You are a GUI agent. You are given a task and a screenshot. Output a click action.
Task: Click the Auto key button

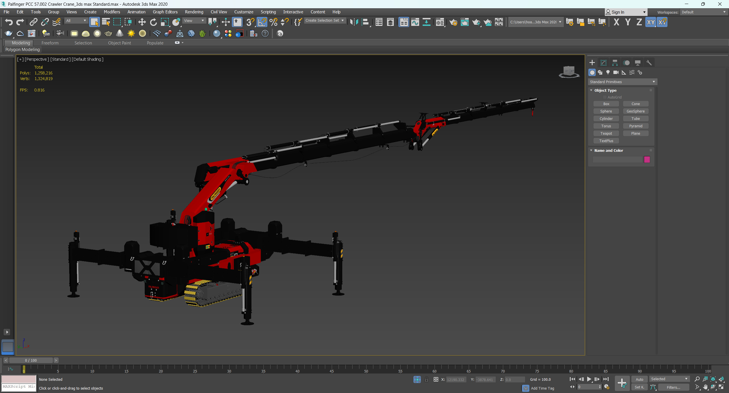(x=640, y=379)
